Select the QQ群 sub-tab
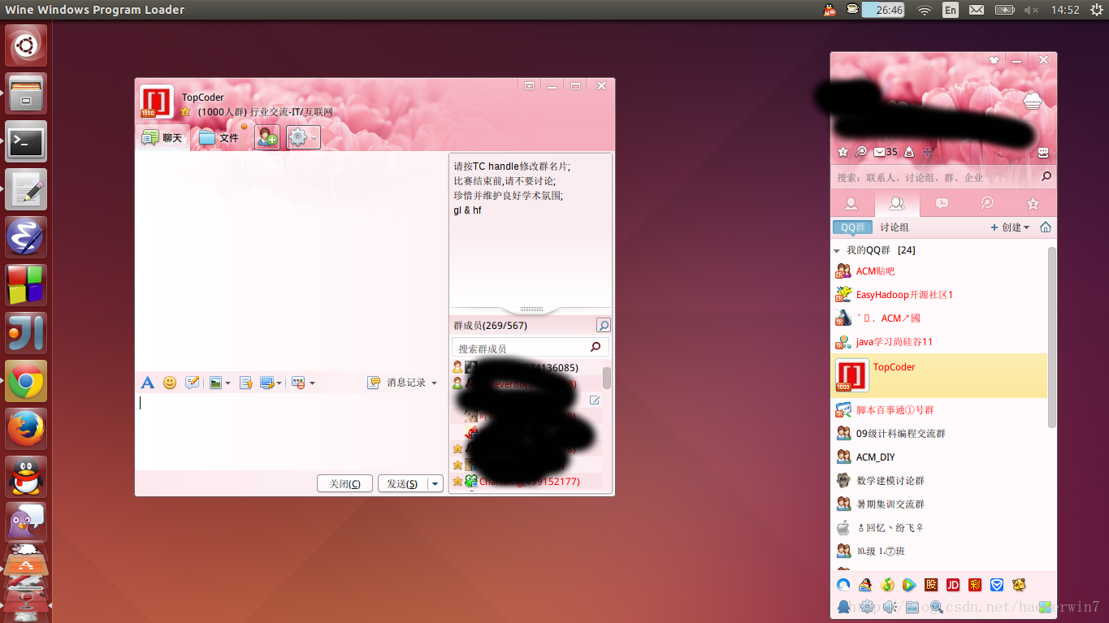 point(852,227)
